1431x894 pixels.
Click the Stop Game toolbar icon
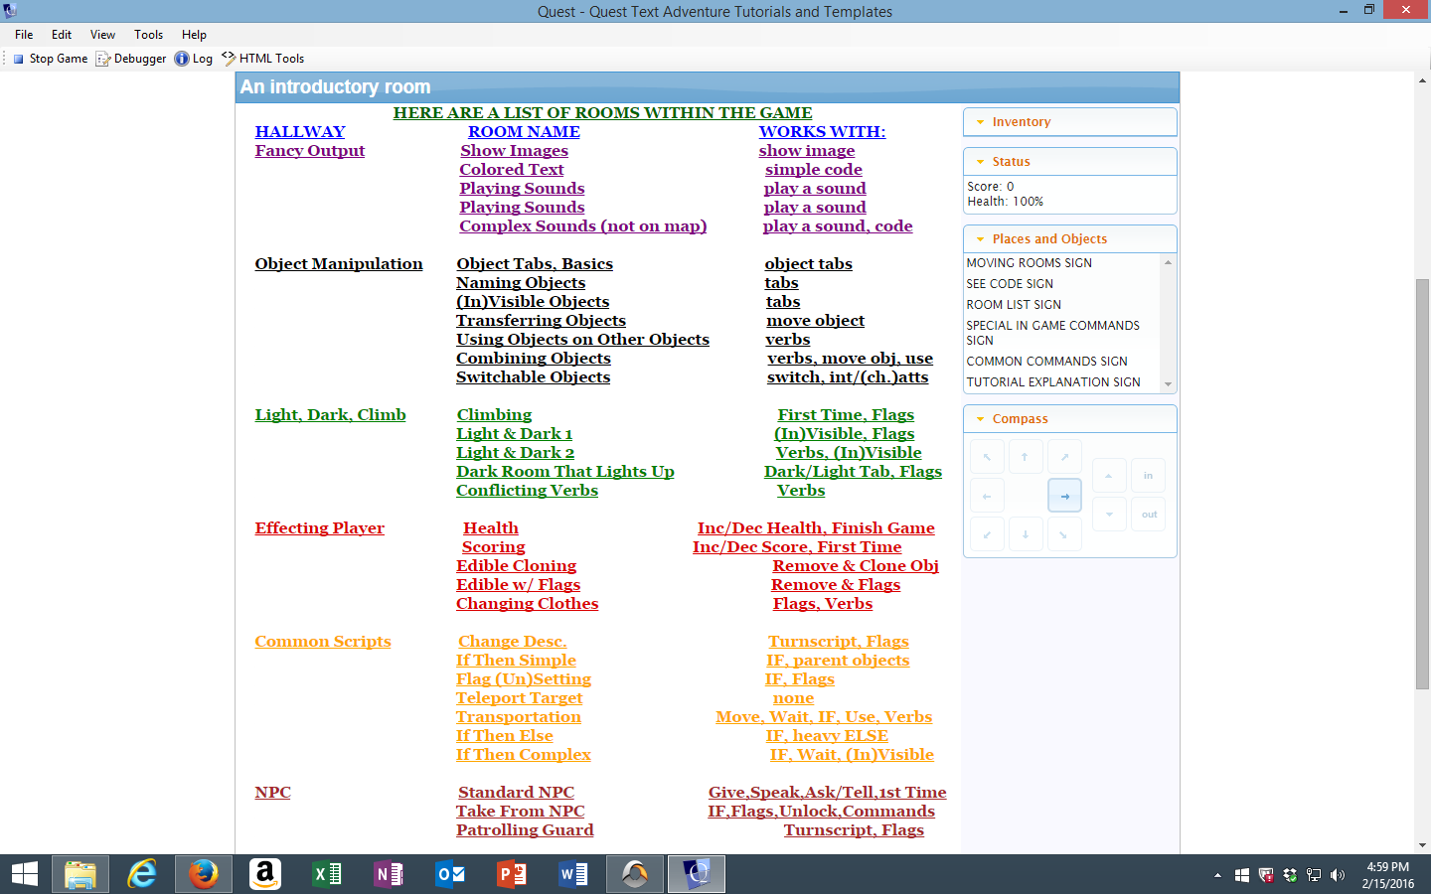pyautogui.click(x=49, y=58)
